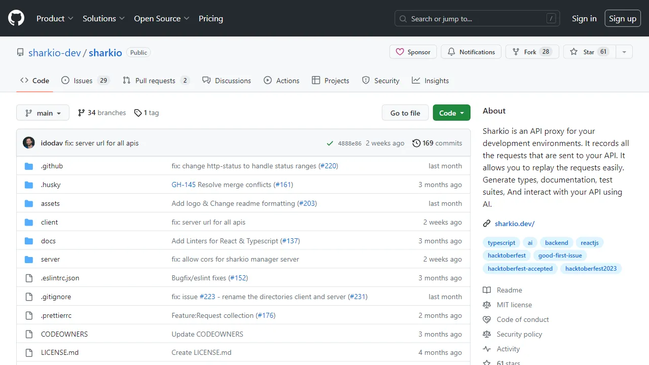649x365 pixels.
Task: Click the Pricing link in header
Action: pos(211,18)
